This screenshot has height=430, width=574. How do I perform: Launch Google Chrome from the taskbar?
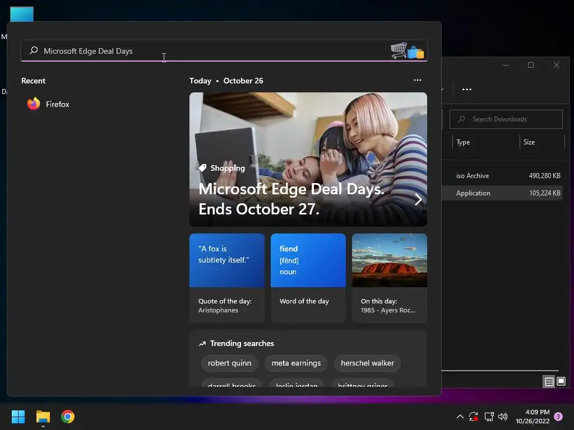click(68, 417)
